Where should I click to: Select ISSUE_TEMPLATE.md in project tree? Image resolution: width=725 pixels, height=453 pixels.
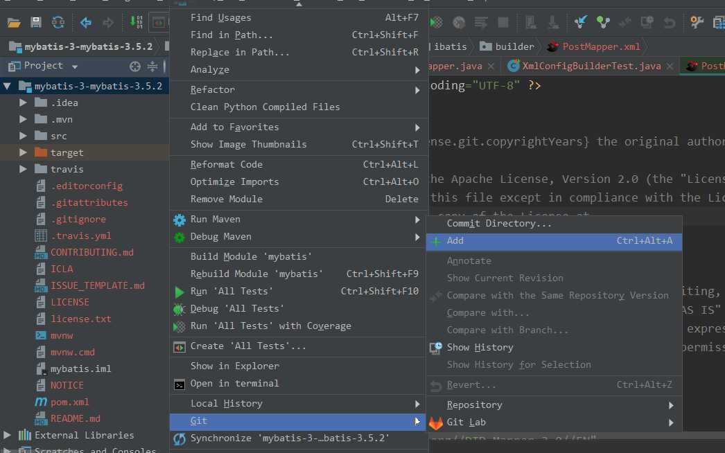pyautogui.click(x=98, y=285)
